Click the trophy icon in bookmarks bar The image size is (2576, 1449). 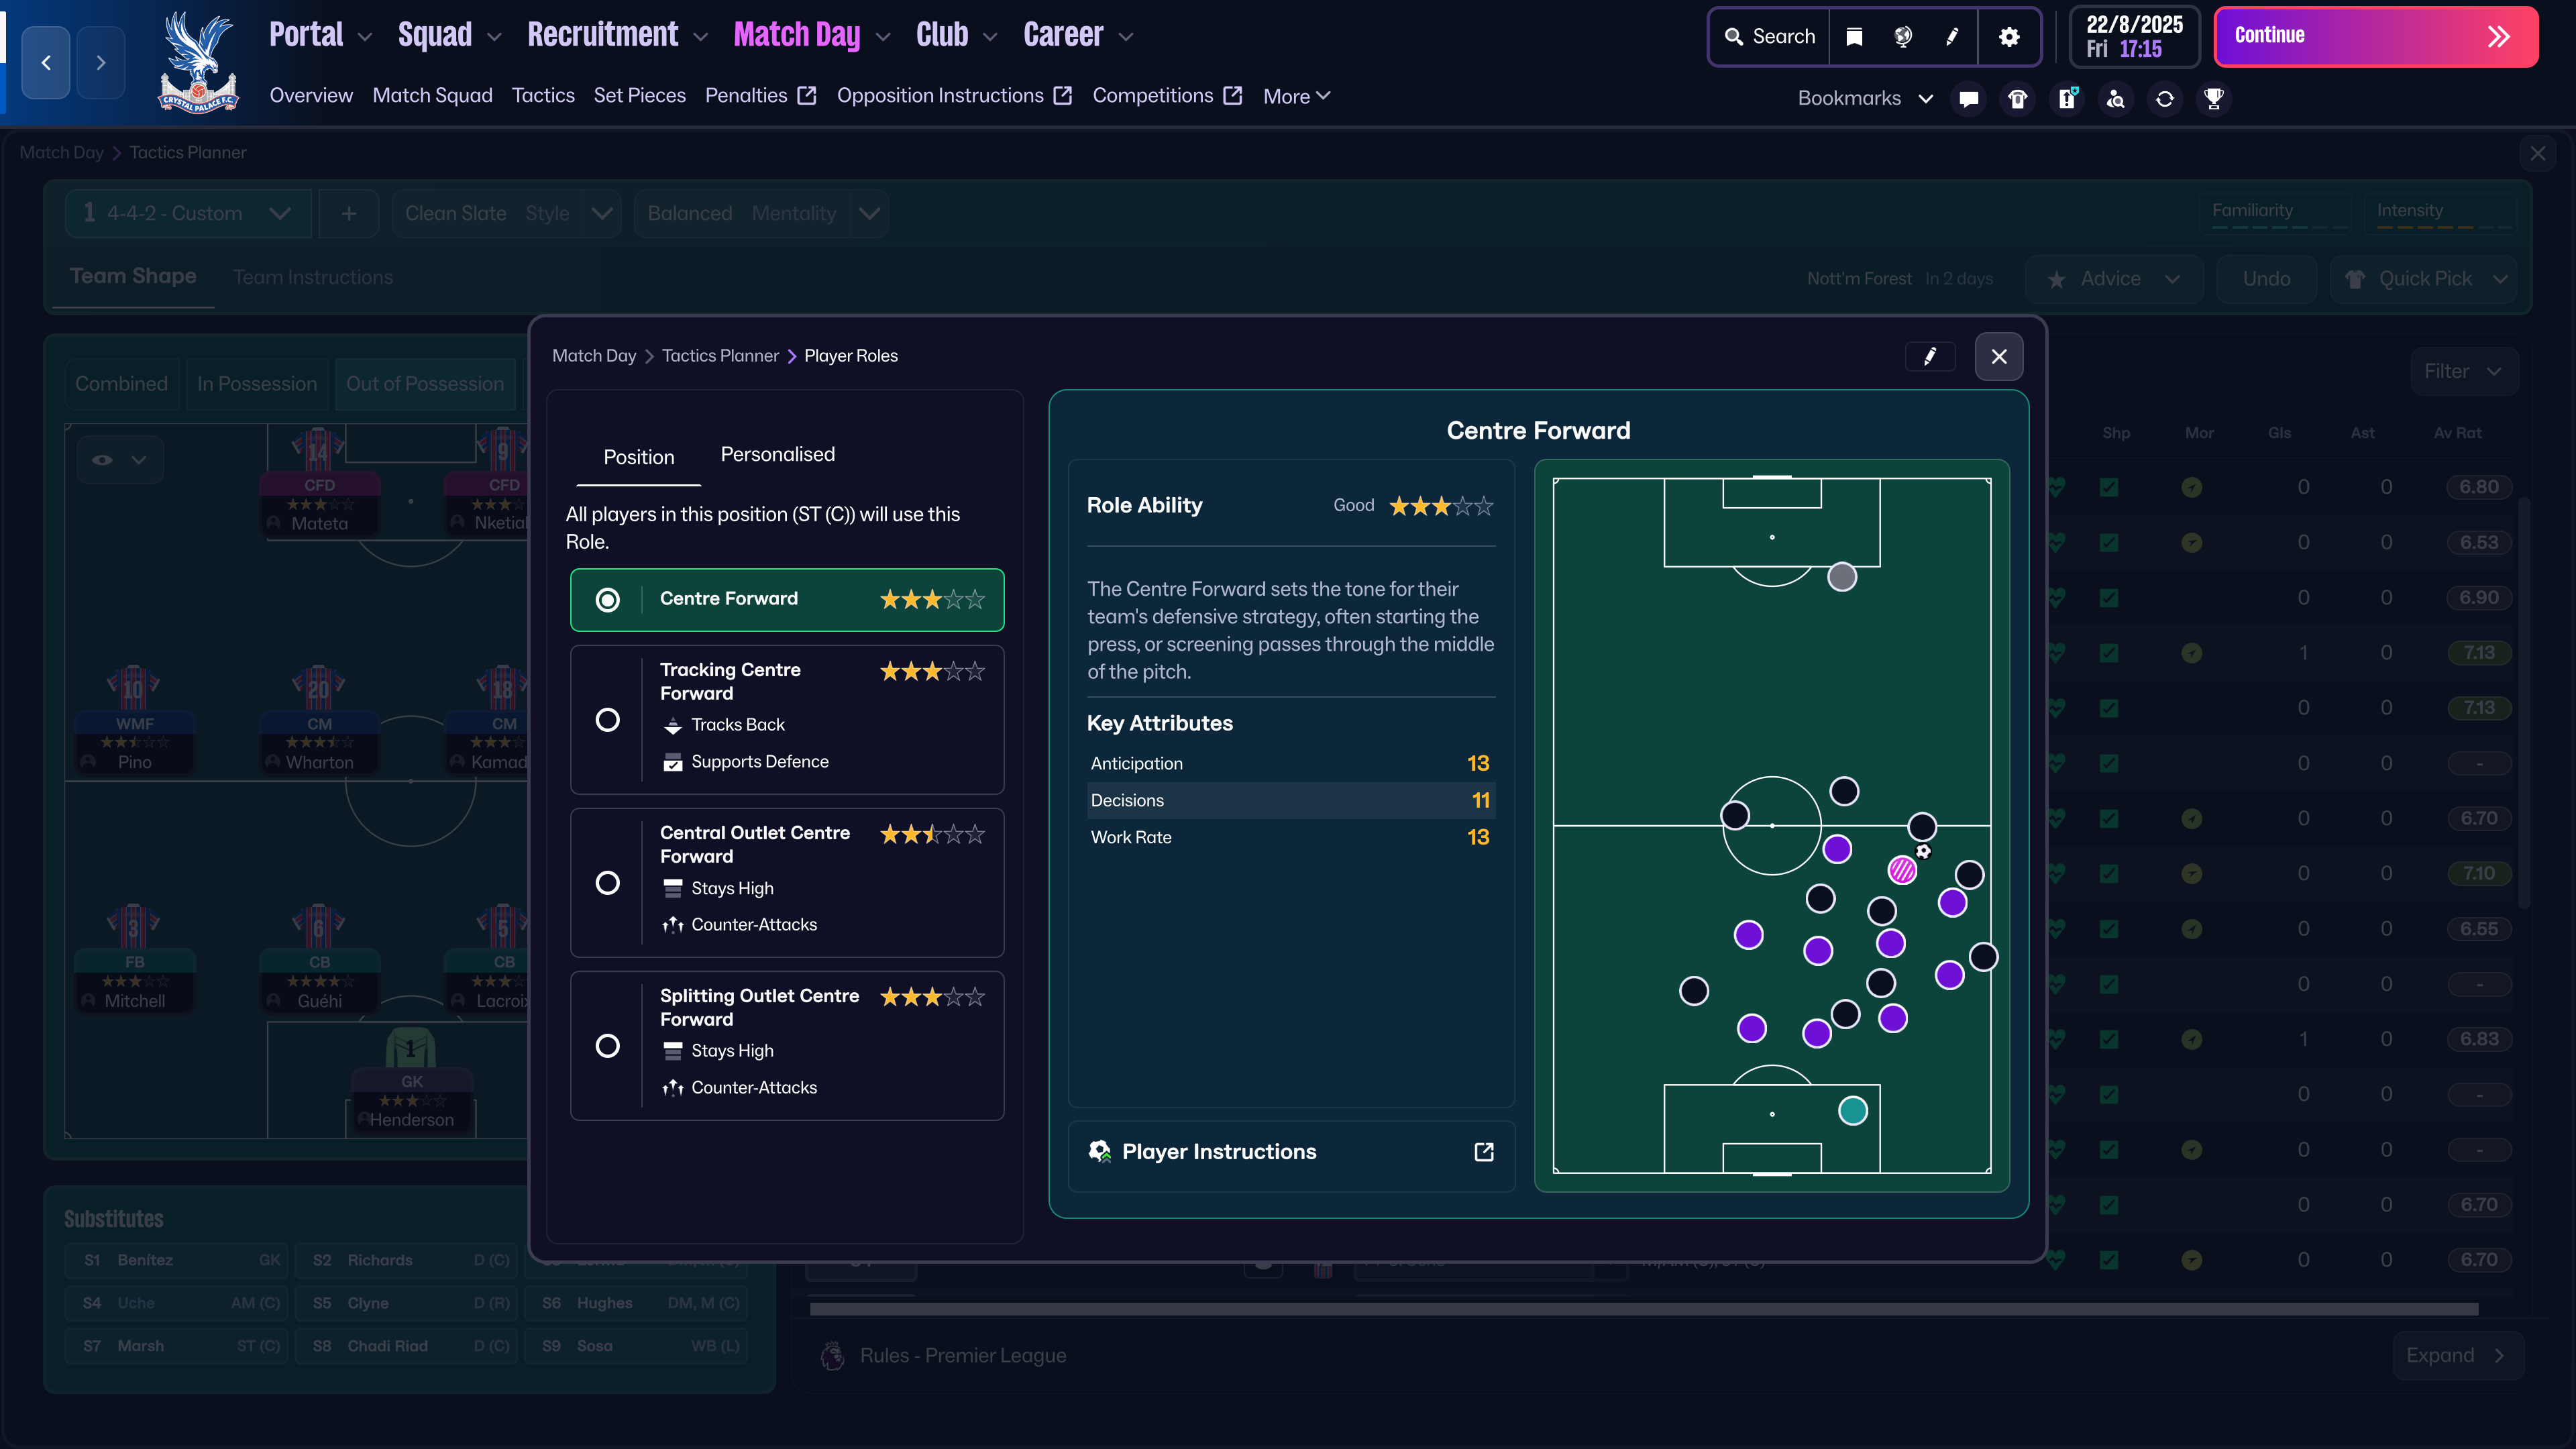2214,98
